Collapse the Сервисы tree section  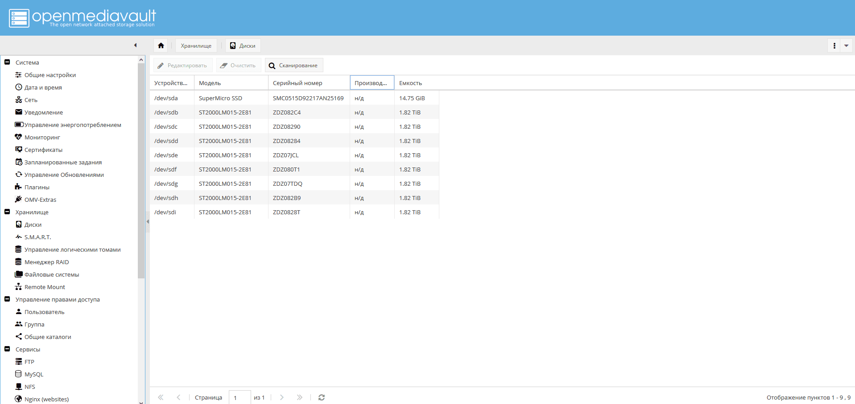point(7,349)
